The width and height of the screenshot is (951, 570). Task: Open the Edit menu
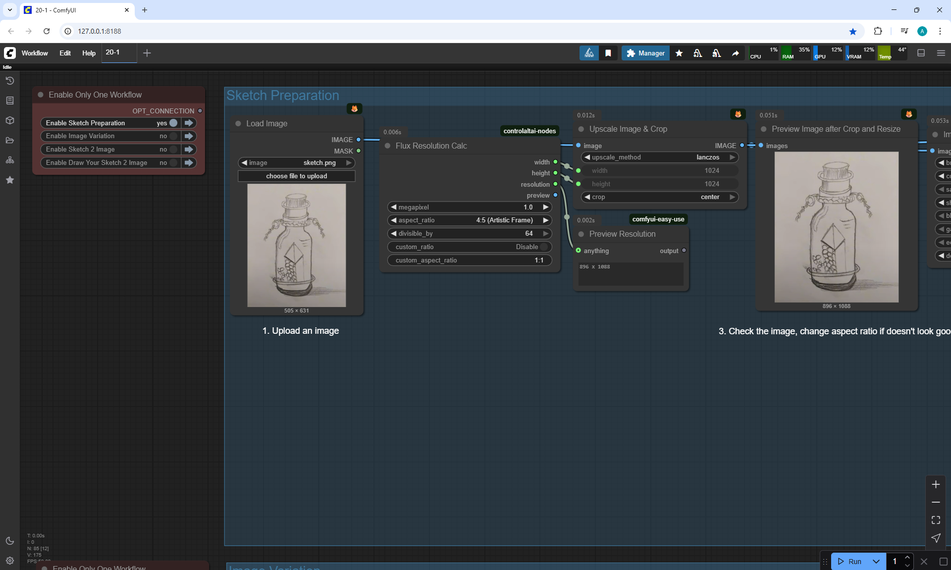click(x=65, y=53)
